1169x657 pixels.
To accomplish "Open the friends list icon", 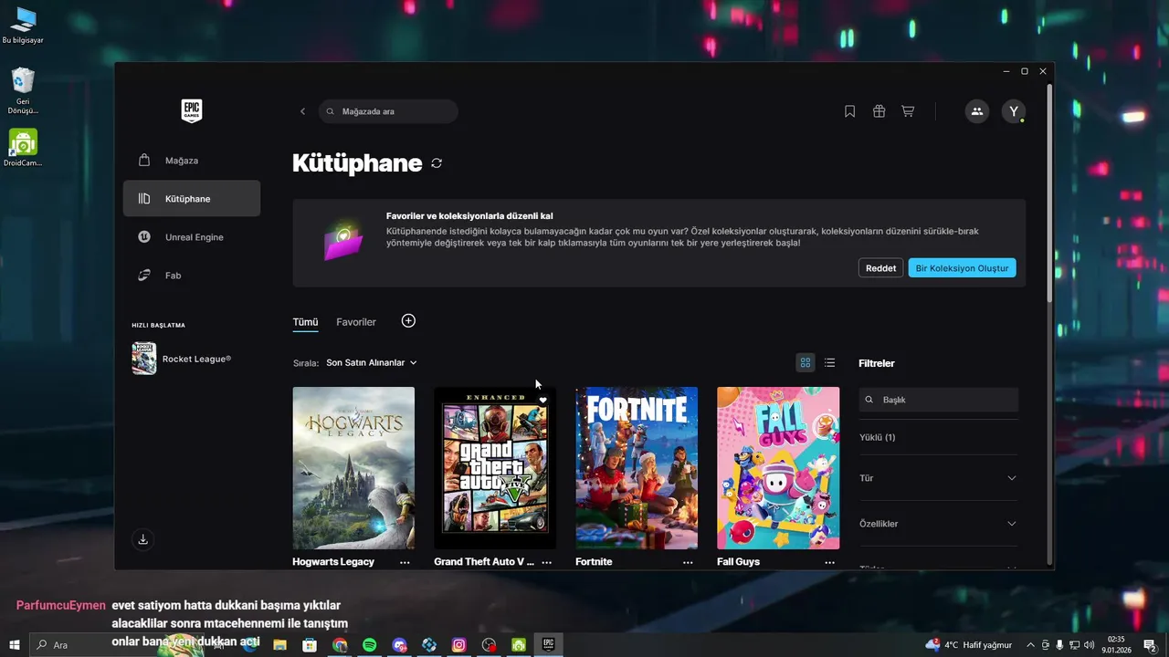I will tap(977, 111).
